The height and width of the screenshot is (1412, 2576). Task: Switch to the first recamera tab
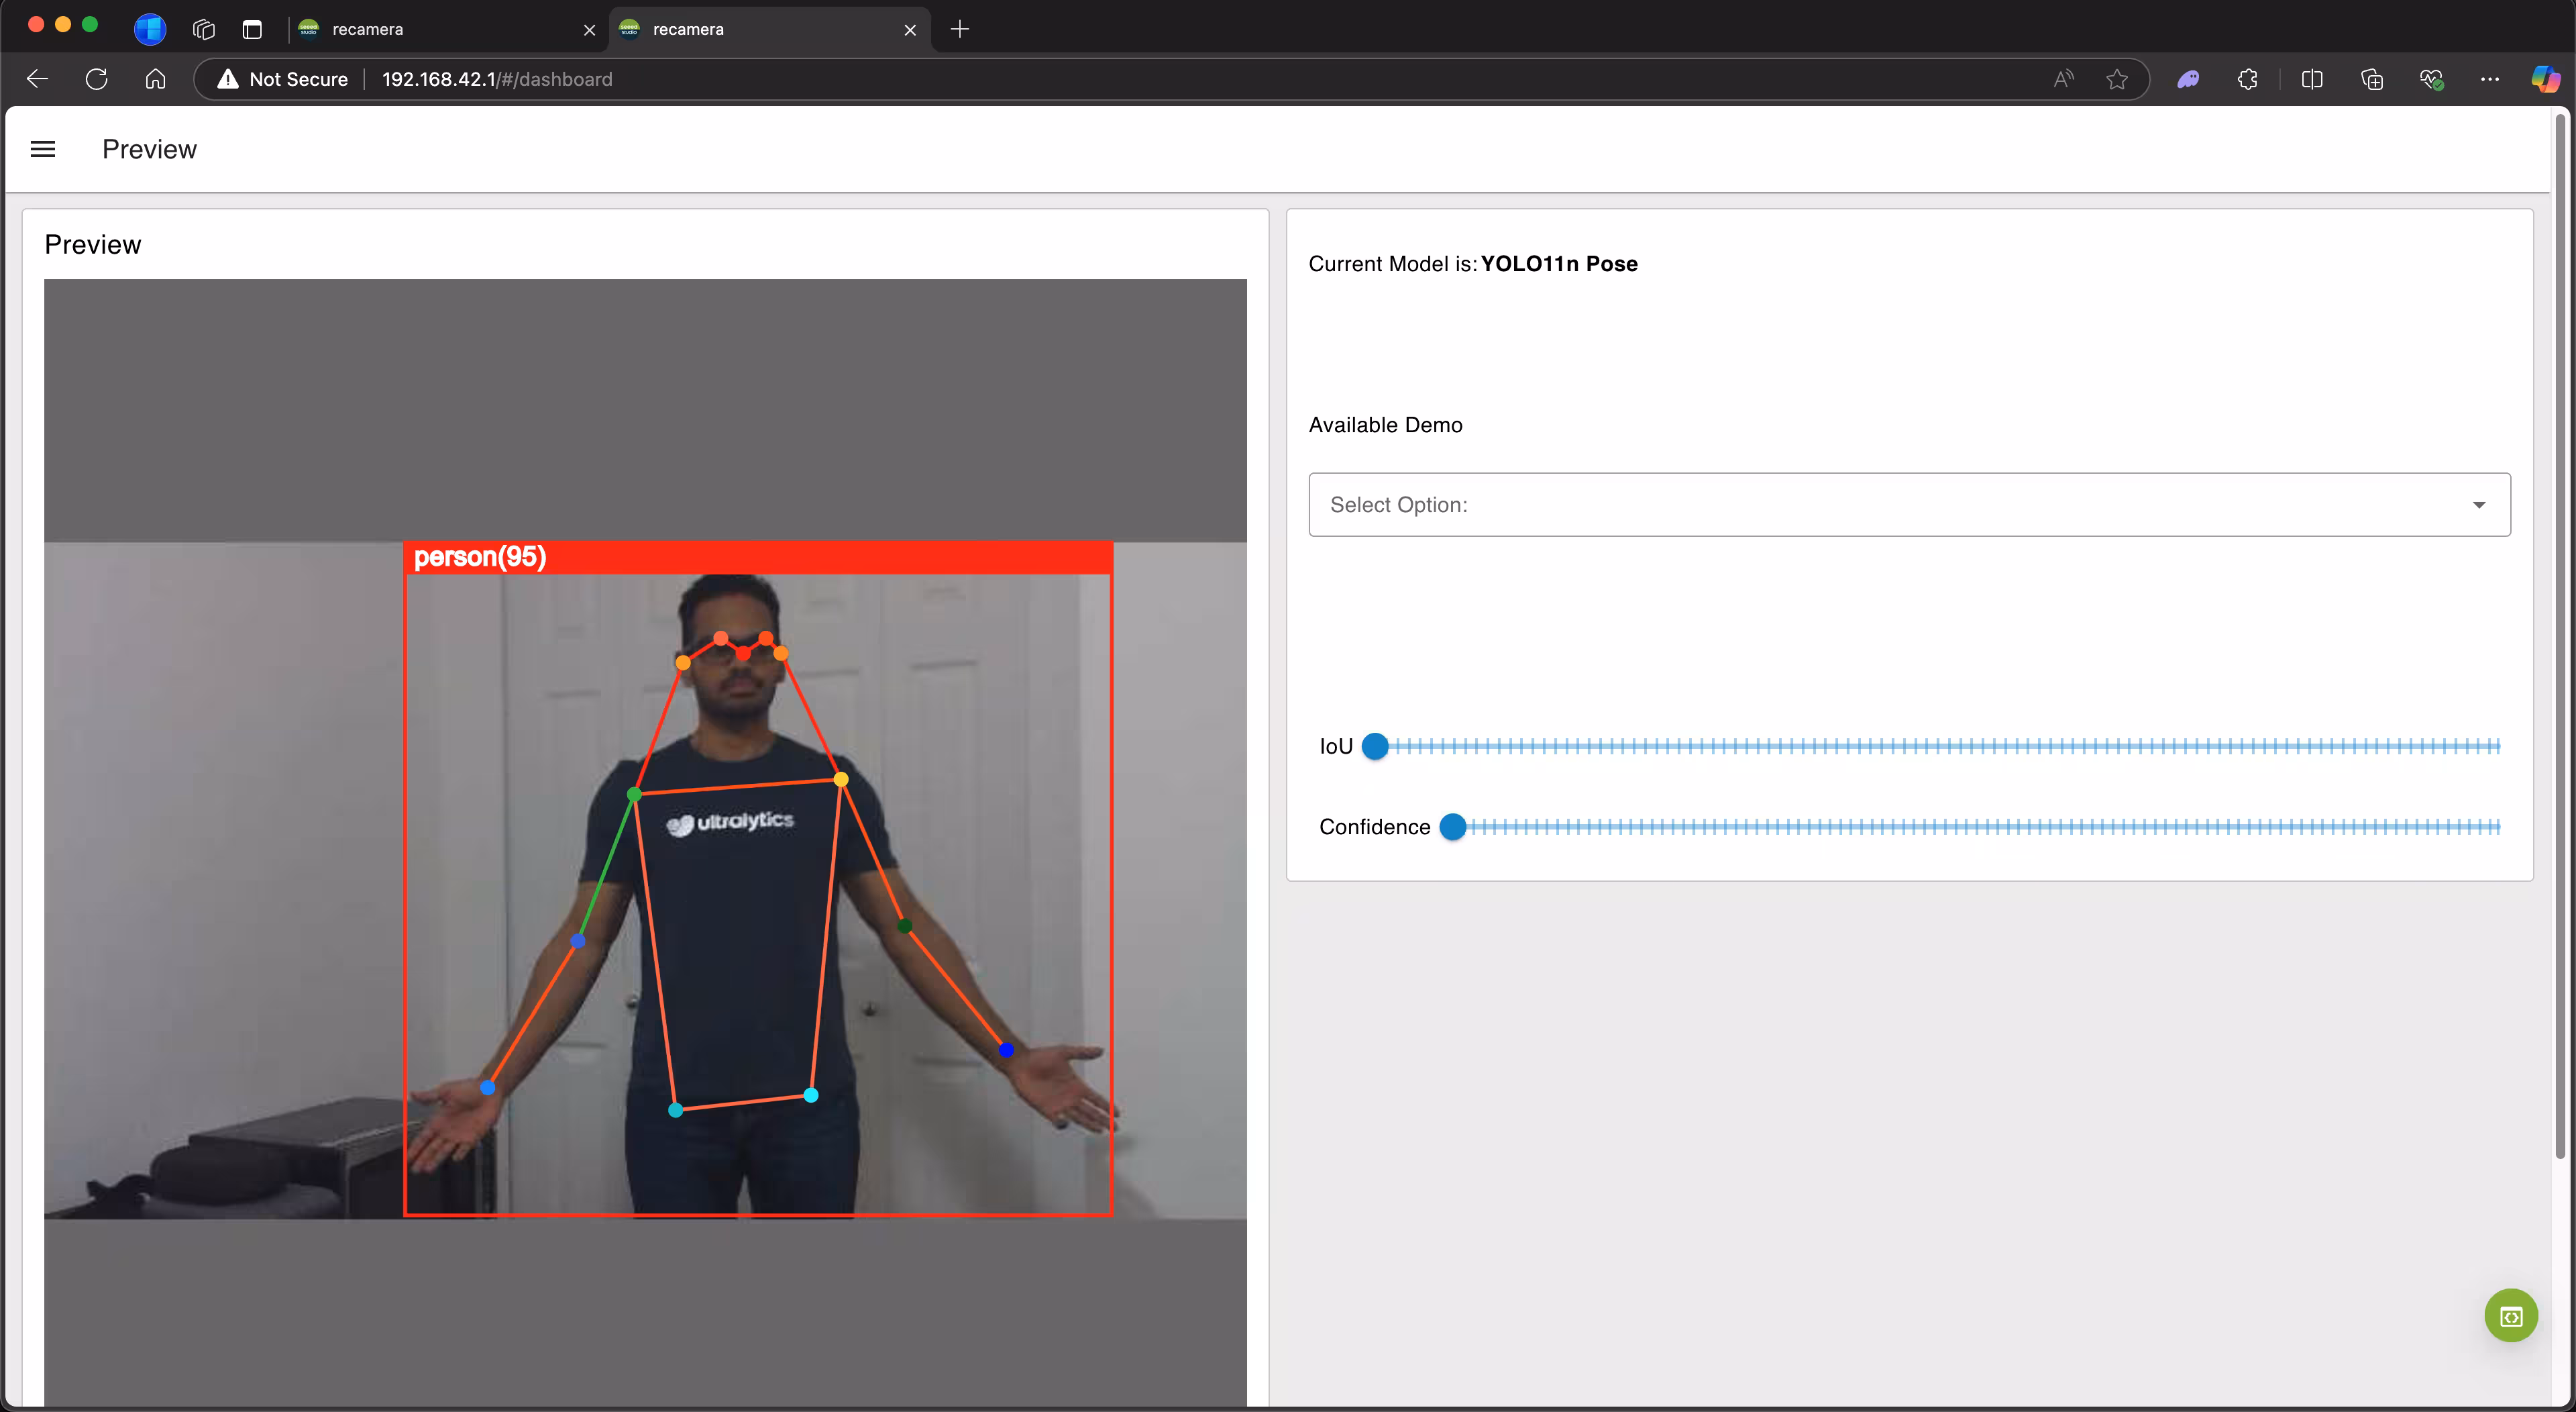[x=440, y=29]
